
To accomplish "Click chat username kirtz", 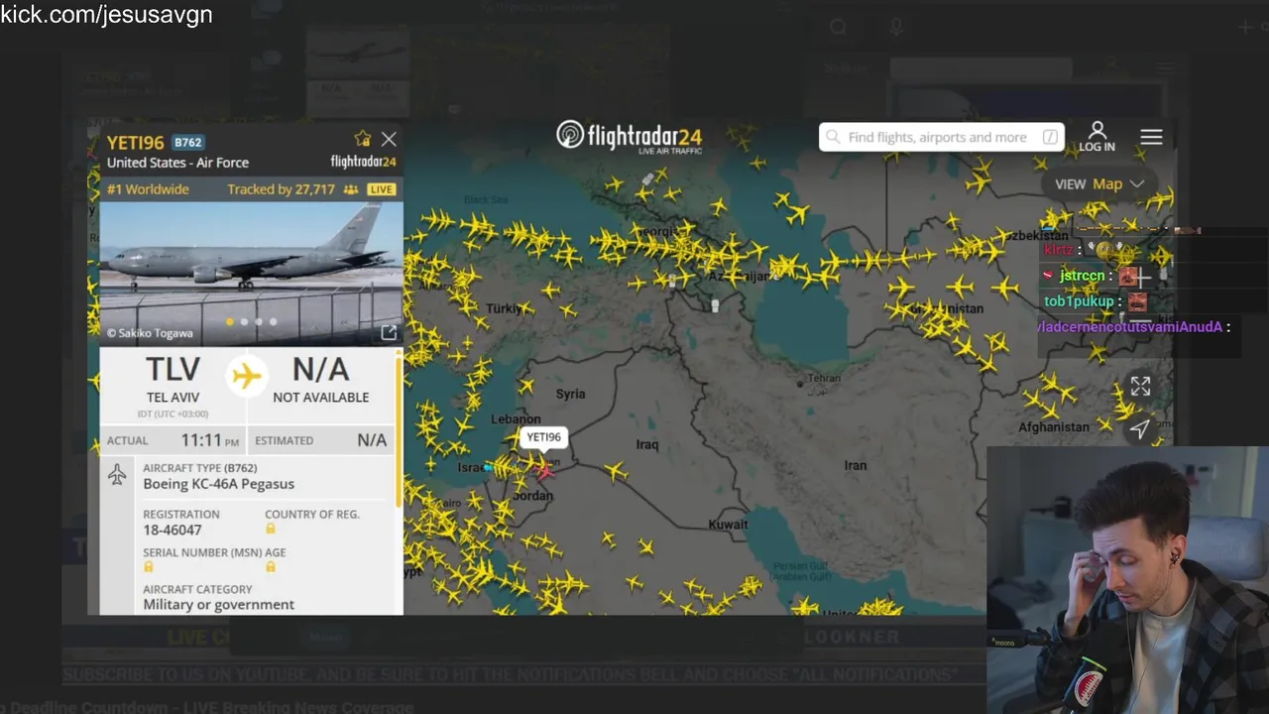I will click(1058, 251).
